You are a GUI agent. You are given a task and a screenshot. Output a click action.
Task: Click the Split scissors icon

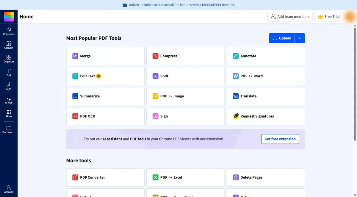coord(155,76)
